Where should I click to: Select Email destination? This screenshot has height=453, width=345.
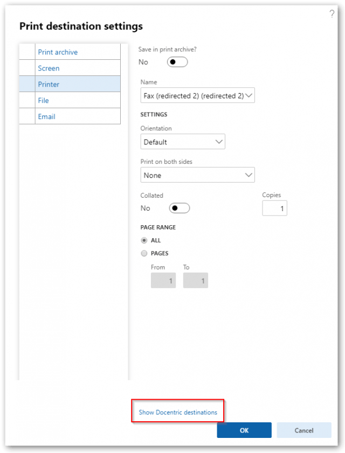click(x=70, y=116)
